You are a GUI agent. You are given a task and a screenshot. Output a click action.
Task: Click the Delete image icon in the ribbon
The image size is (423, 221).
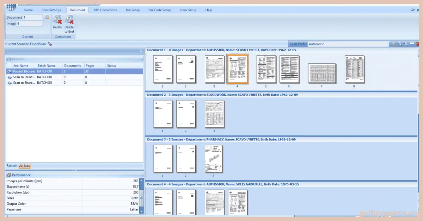(x=57, y=20)
